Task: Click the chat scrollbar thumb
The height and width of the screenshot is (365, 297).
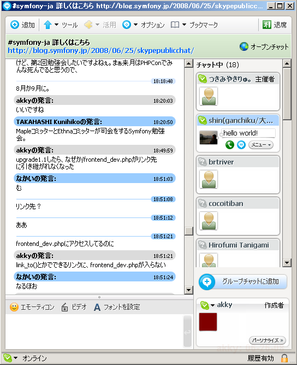Action: 188,231
